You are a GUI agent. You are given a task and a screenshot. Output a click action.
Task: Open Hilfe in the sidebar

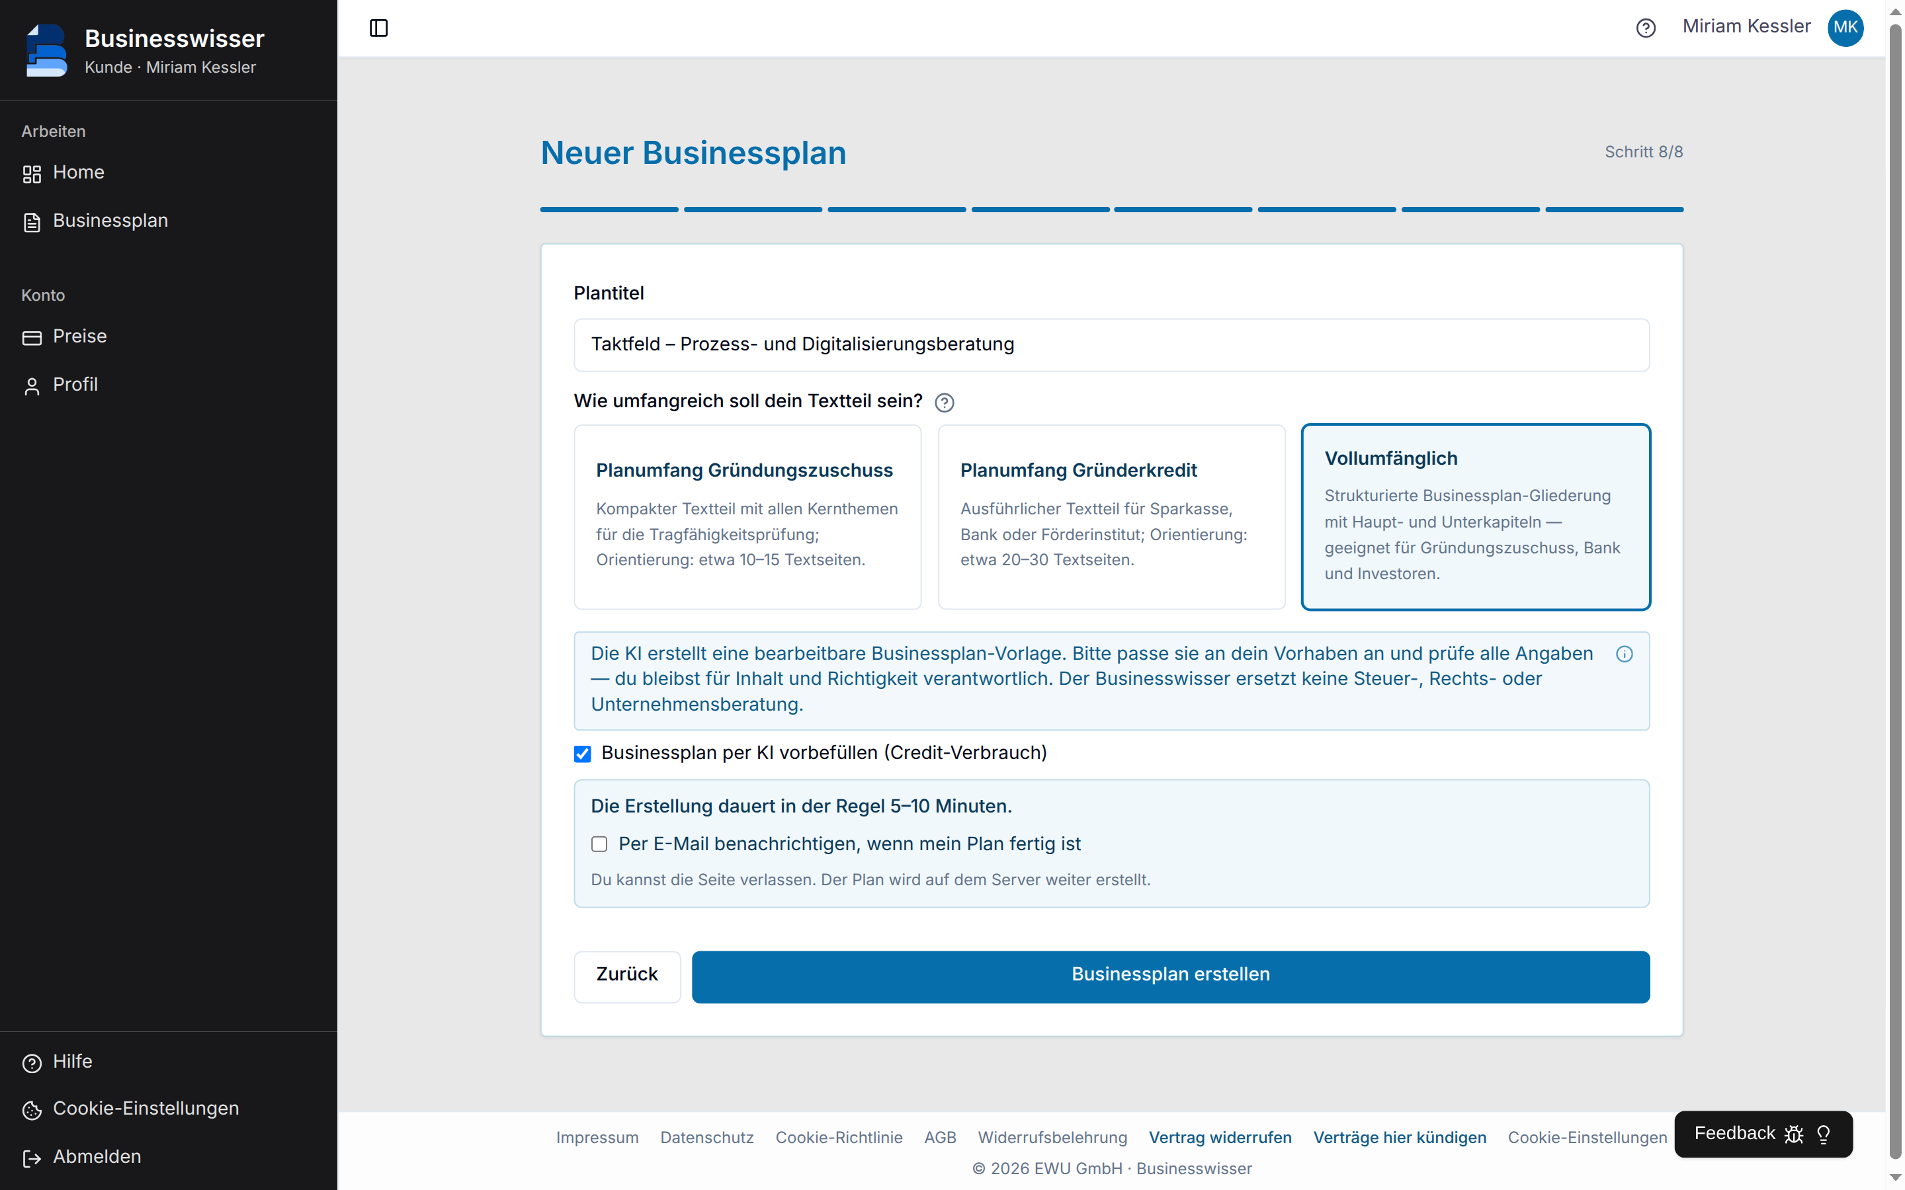169,1062
